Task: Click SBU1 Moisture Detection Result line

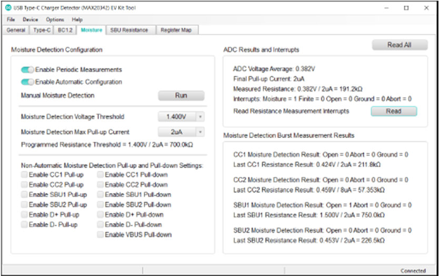Action: 322,205
